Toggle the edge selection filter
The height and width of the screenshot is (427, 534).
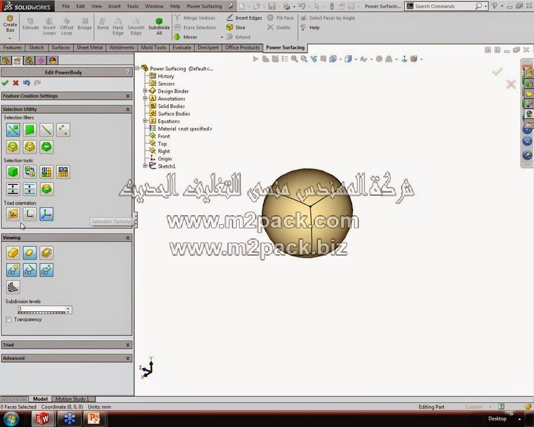point(46,130)
